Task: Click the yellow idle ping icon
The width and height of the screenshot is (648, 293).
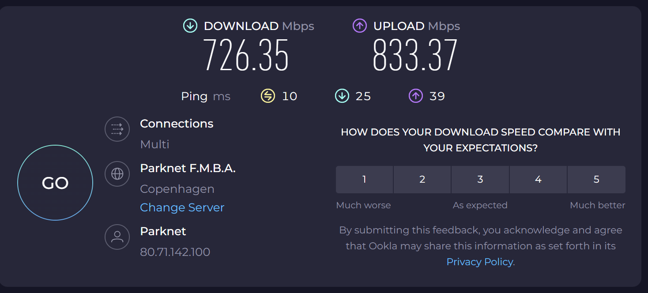Action: tap(268, 96)
